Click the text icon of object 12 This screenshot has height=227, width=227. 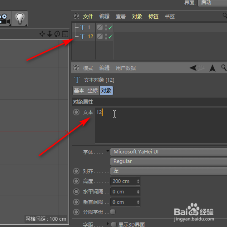point(82,36)
